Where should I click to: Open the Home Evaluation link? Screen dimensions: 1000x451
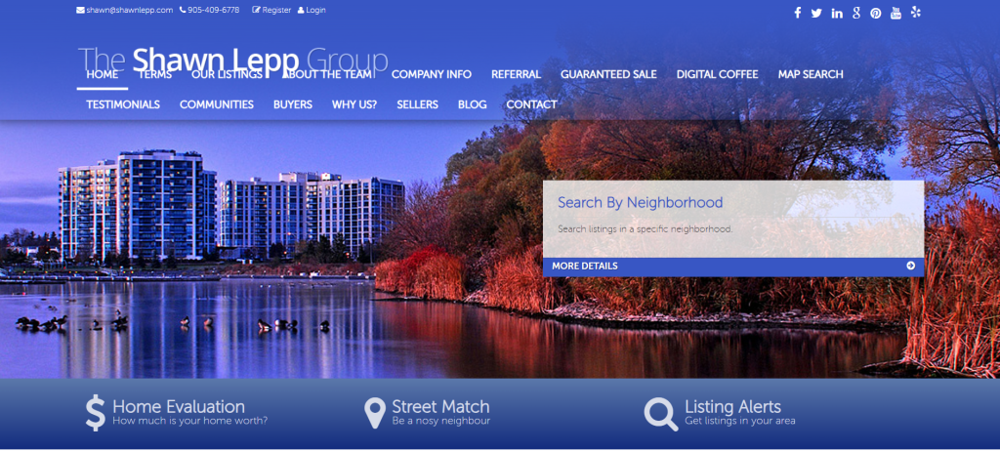point(179,406)
